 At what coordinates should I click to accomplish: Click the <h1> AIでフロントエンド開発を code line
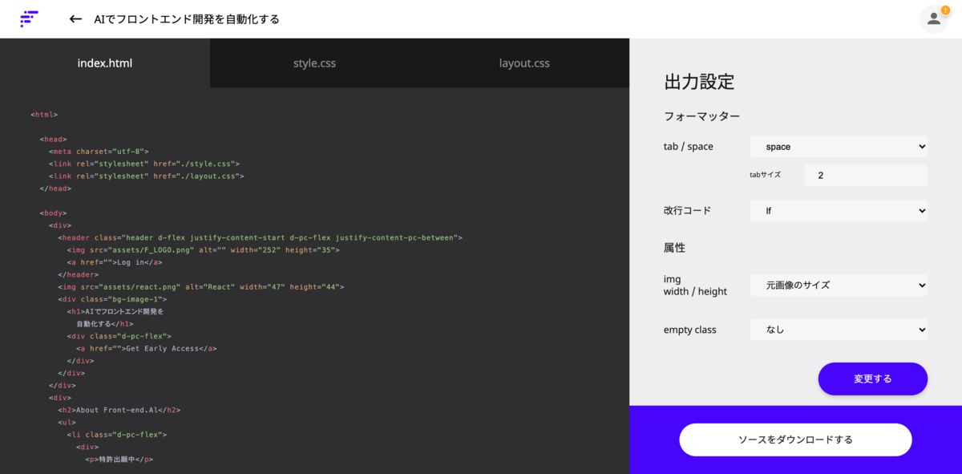click(115, 311)
